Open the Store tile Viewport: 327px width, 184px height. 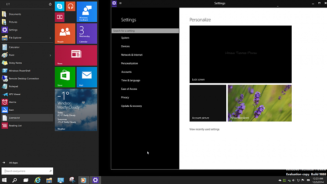[65, 77]
